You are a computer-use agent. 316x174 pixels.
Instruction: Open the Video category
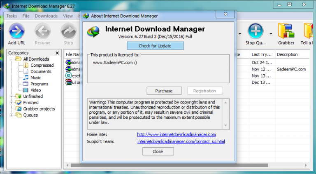[35, 90]
